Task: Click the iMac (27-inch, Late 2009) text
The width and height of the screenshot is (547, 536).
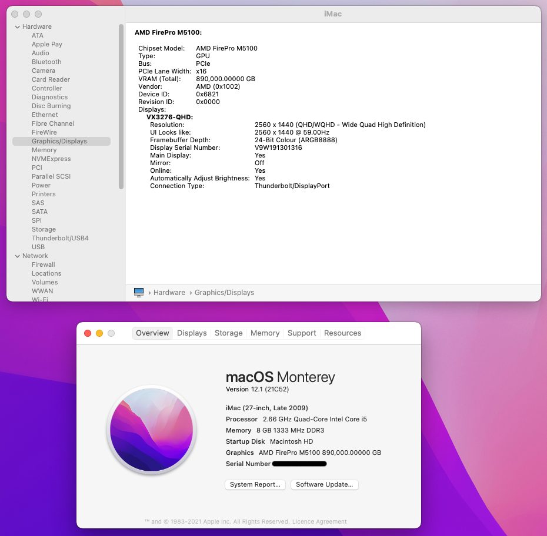Action: coord(267,408)
